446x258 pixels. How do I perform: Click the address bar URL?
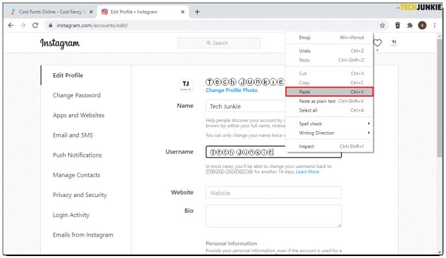tap(92, 25)
